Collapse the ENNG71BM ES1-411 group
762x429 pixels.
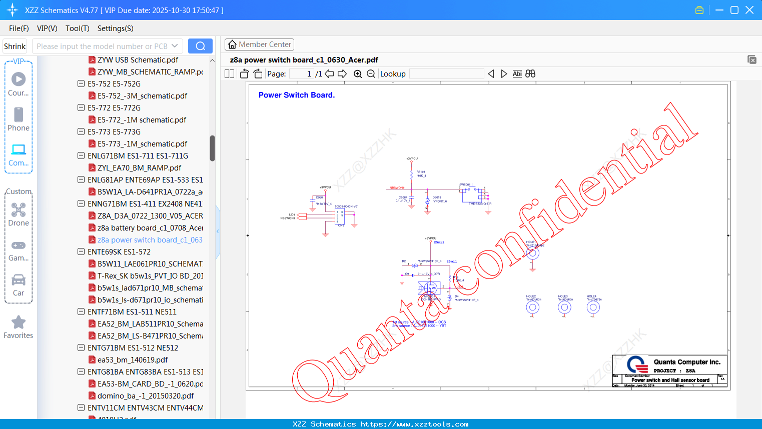[81, 203]
